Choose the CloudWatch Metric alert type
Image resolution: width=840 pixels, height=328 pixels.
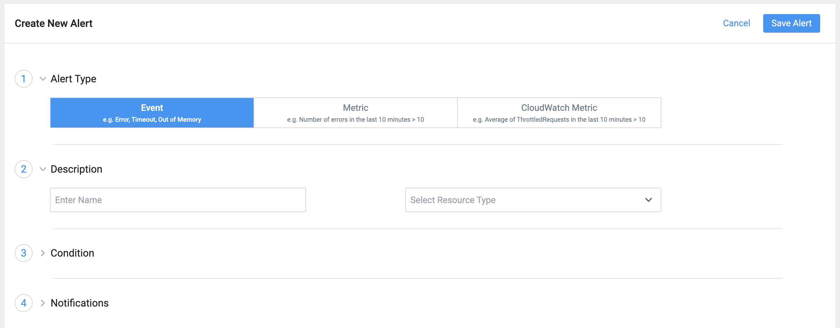[559, 113]
